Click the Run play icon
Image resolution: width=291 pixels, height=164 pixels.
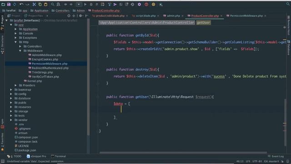(x=85, y=4)
